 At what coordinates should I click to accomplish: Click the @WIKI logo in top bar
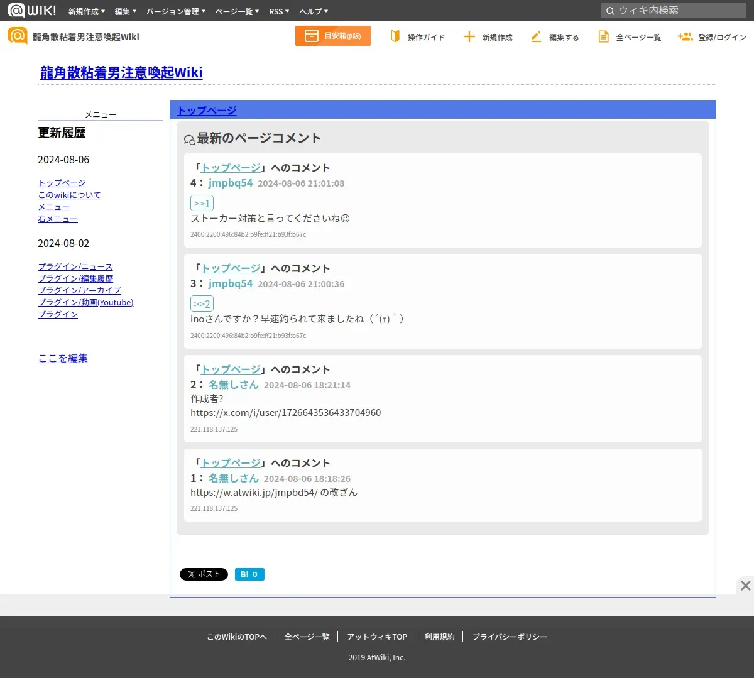[x=31, y=10]
